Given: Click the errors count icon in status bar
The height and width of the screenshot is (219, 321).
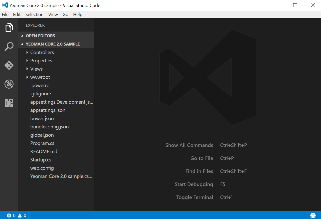Looking at the screenshot, I should (9, 215).
